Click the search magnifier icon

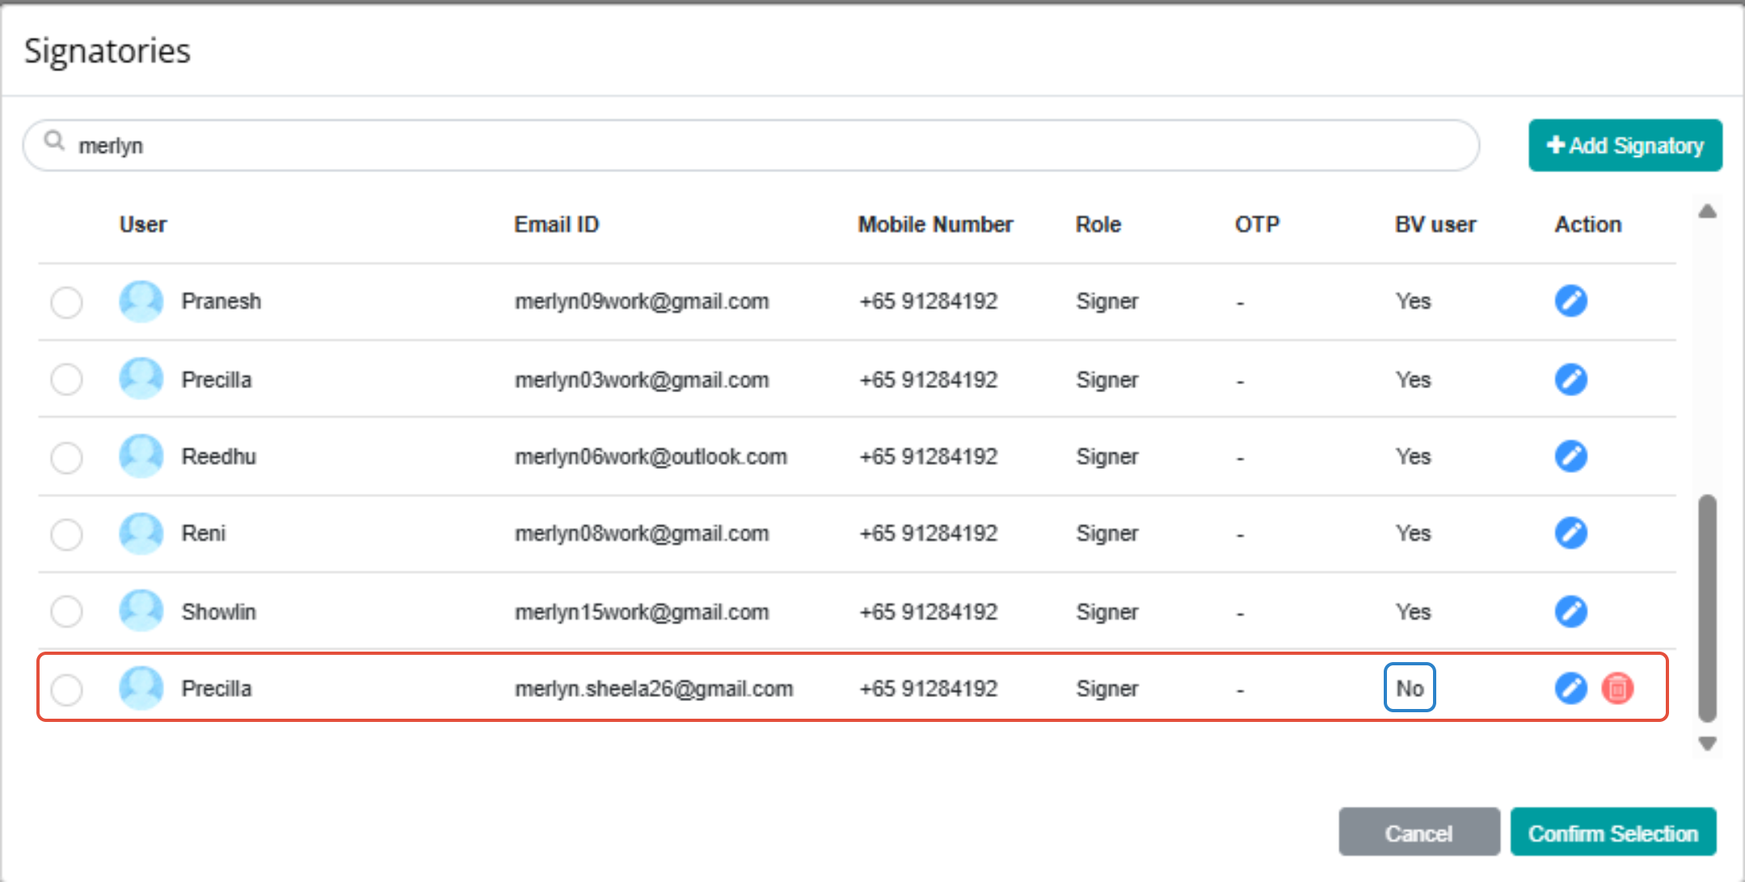[x=54, y=141]
